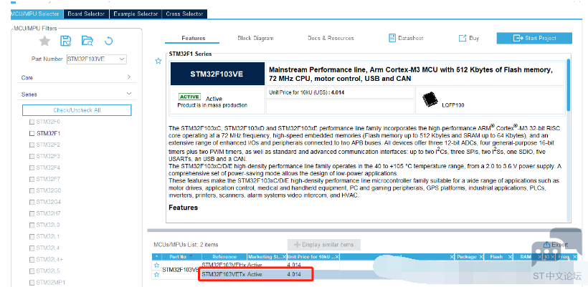Toggle the STM32F7 series checkbox
Image resolution: width=588 pixels, height=287 pixels.
(32, 179)
